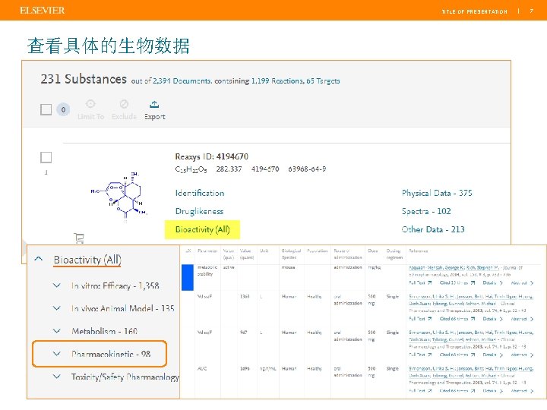Viewport: 547px width, 410px height.
Task: Open Spectra - 102
Action: pyautogui.click(x=426, y=211)
